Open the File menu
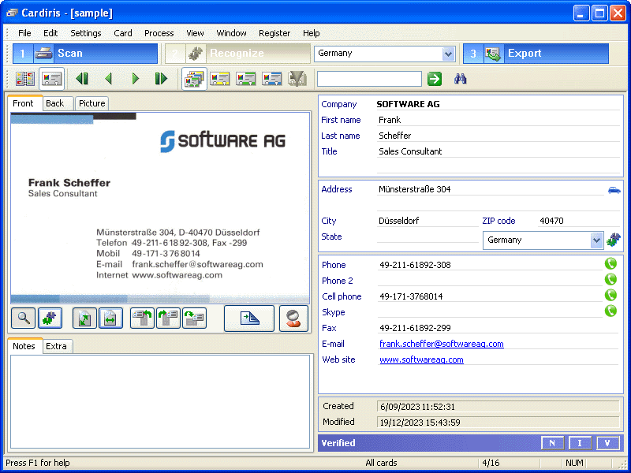631x473 pixels. pos(24,33)
